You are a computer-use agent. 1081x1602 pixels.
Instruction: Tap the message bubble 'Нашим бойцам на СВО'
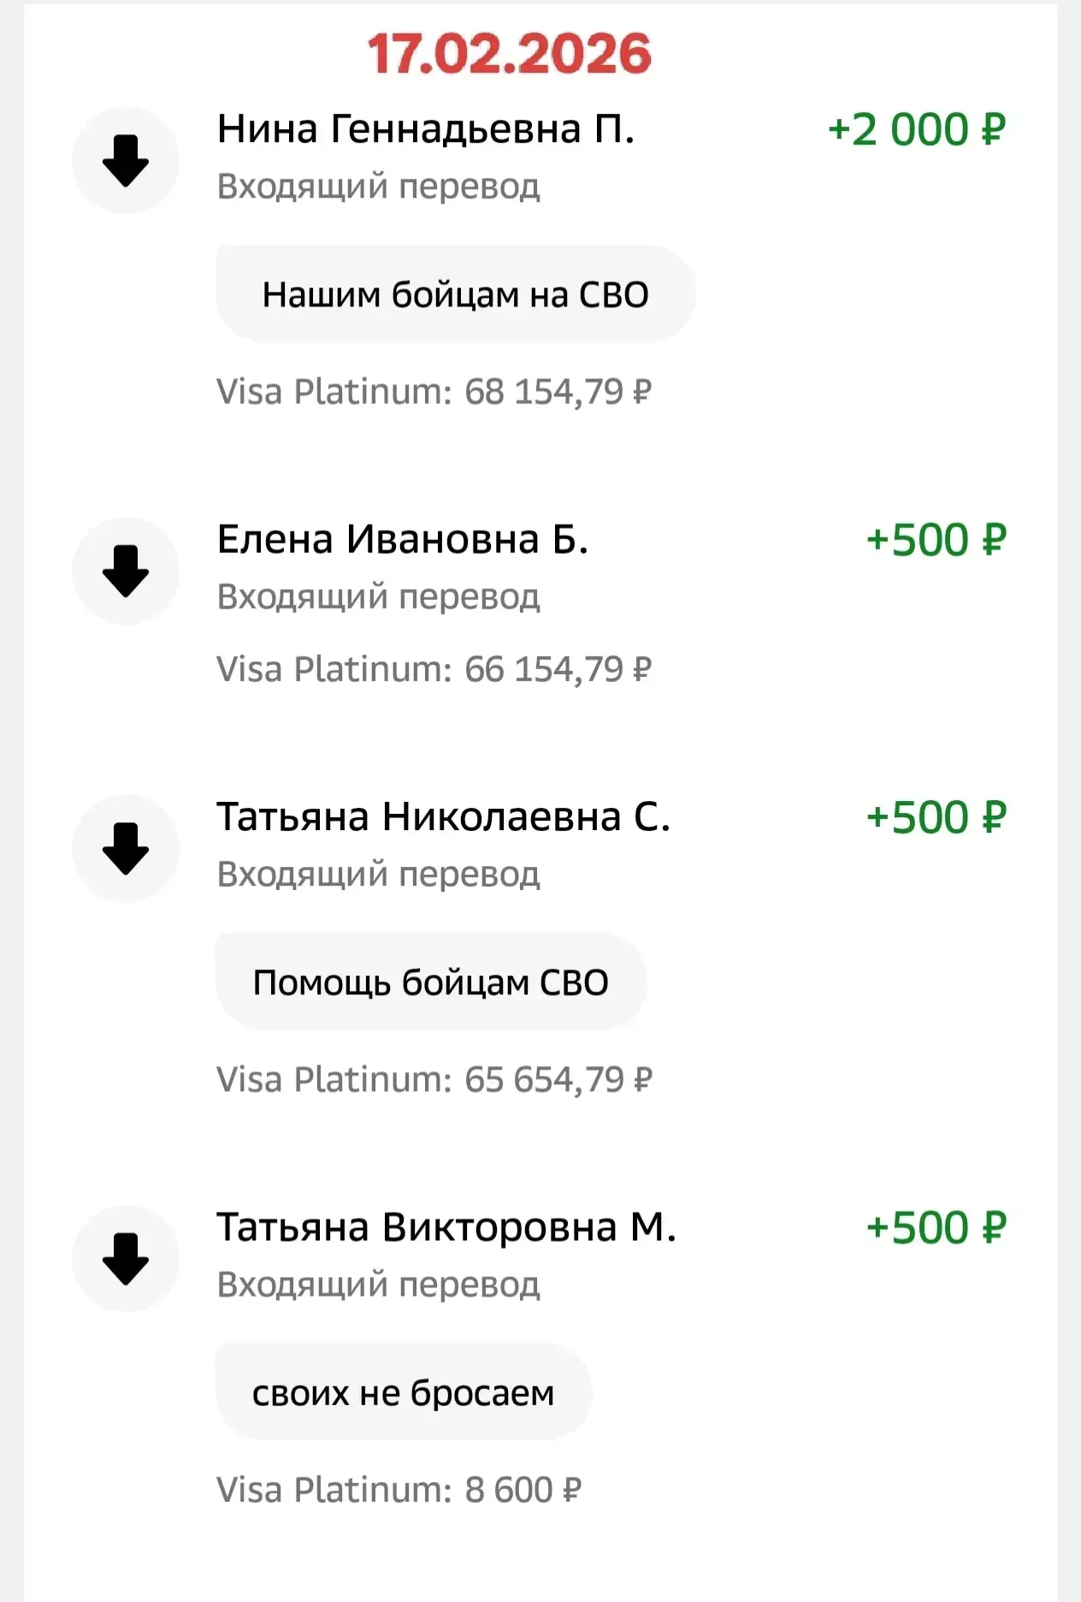pos(455,294)
